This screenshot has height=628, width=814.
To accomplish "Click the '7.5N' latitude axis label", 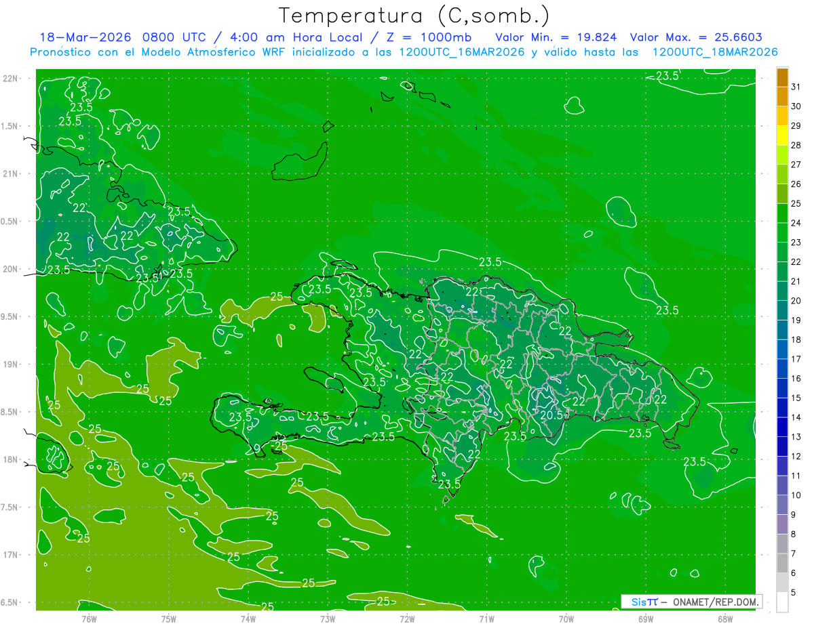I will 10,507.
